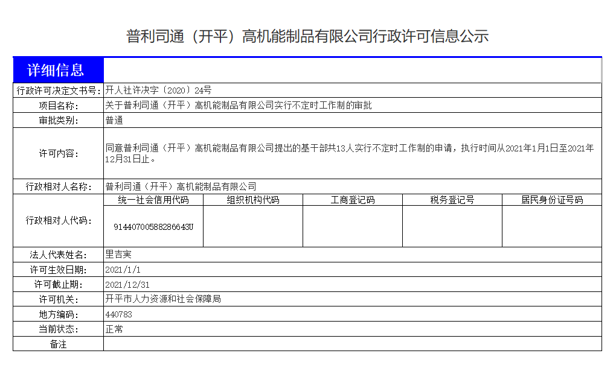
Task: Click the 统一社会信用代码 column header
Action: pos(153,200)
